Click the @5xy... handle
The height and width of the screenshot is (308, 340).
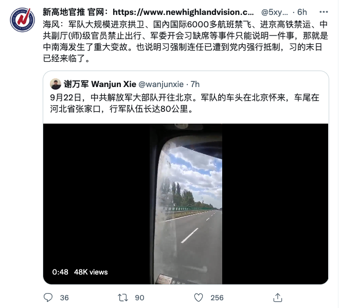[x=274, y=12]
